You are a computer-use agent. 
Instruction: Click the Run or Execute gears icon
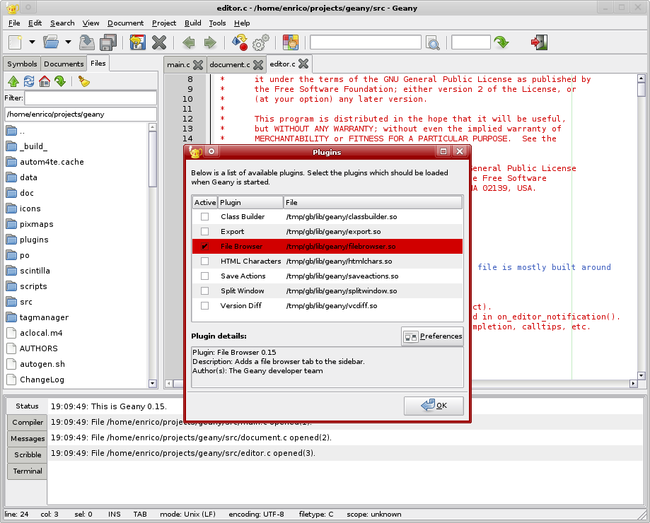[261, 42]
